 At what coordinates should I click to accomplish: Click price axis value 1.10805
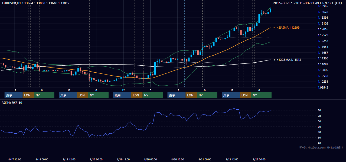pos(323,70)
